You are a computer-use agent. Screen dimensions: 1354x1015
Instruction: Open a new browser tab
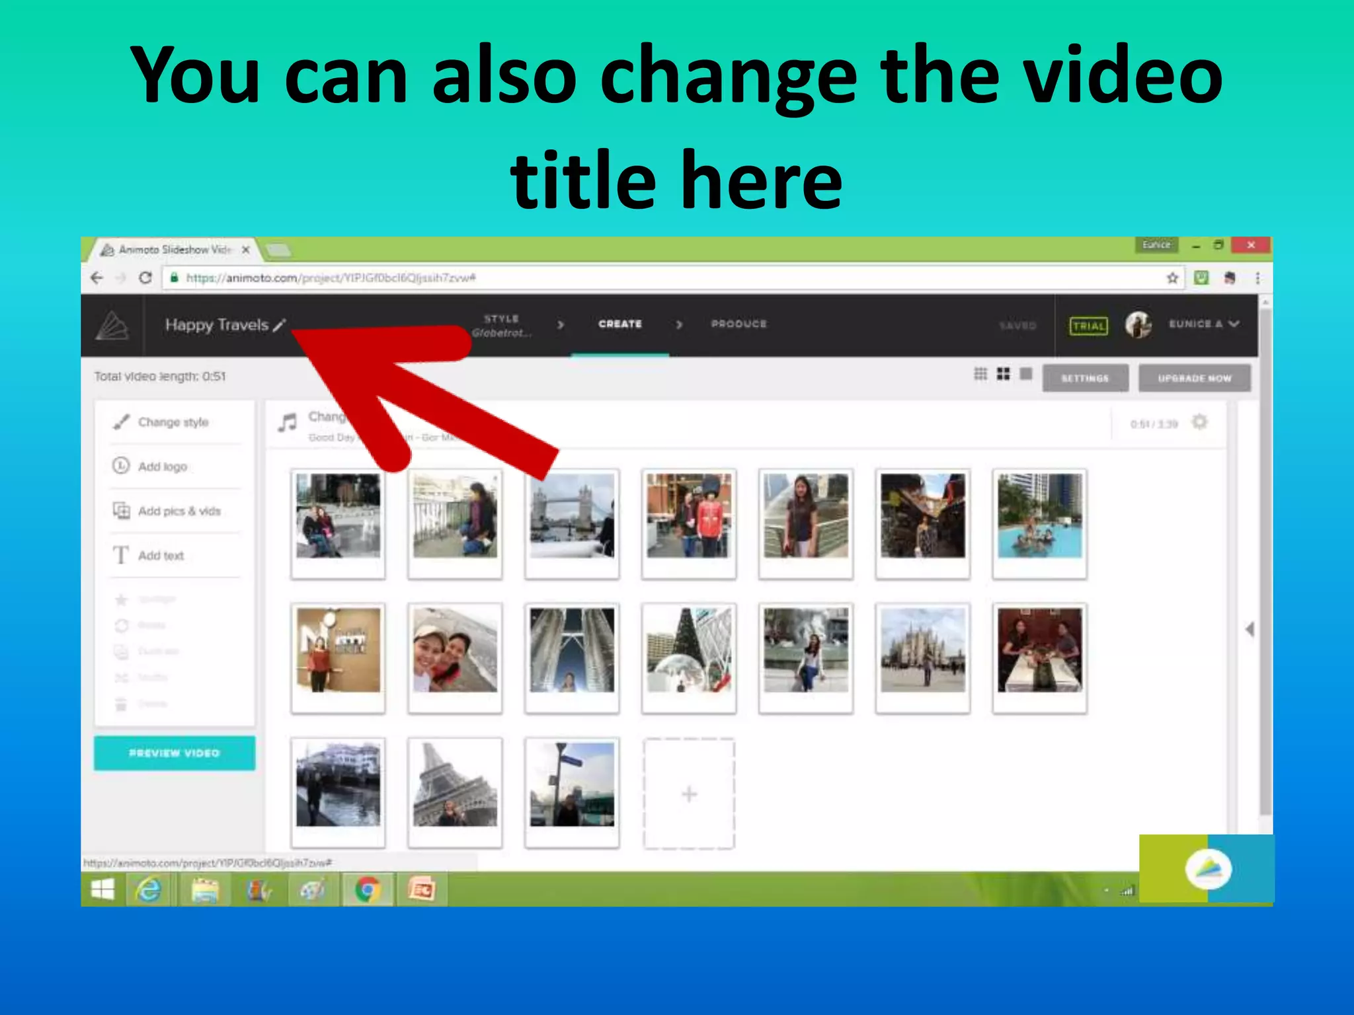tap(278, 250)
